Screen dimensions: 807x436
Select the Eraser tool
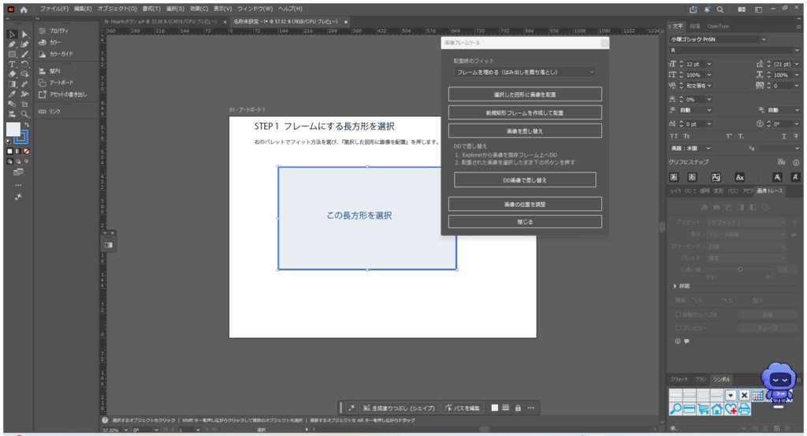[12, 74]
